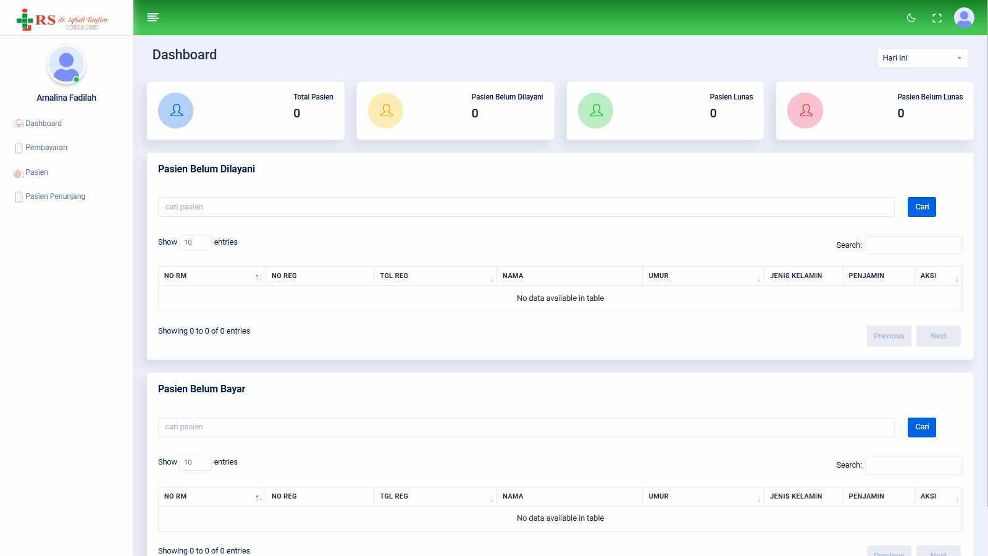Sort Pasien Belum Dilayani by AKSI
The image size is (988, 556).
click(939, 276)
